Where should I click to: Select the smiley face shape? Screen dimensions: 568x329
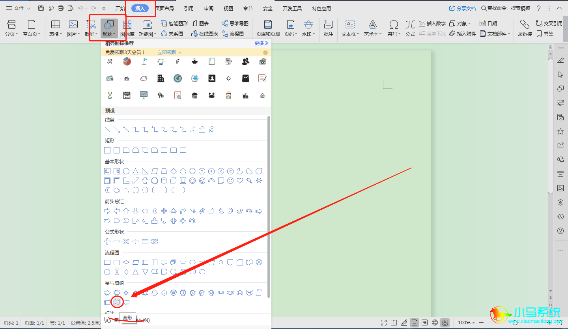[x=230, y=181]
